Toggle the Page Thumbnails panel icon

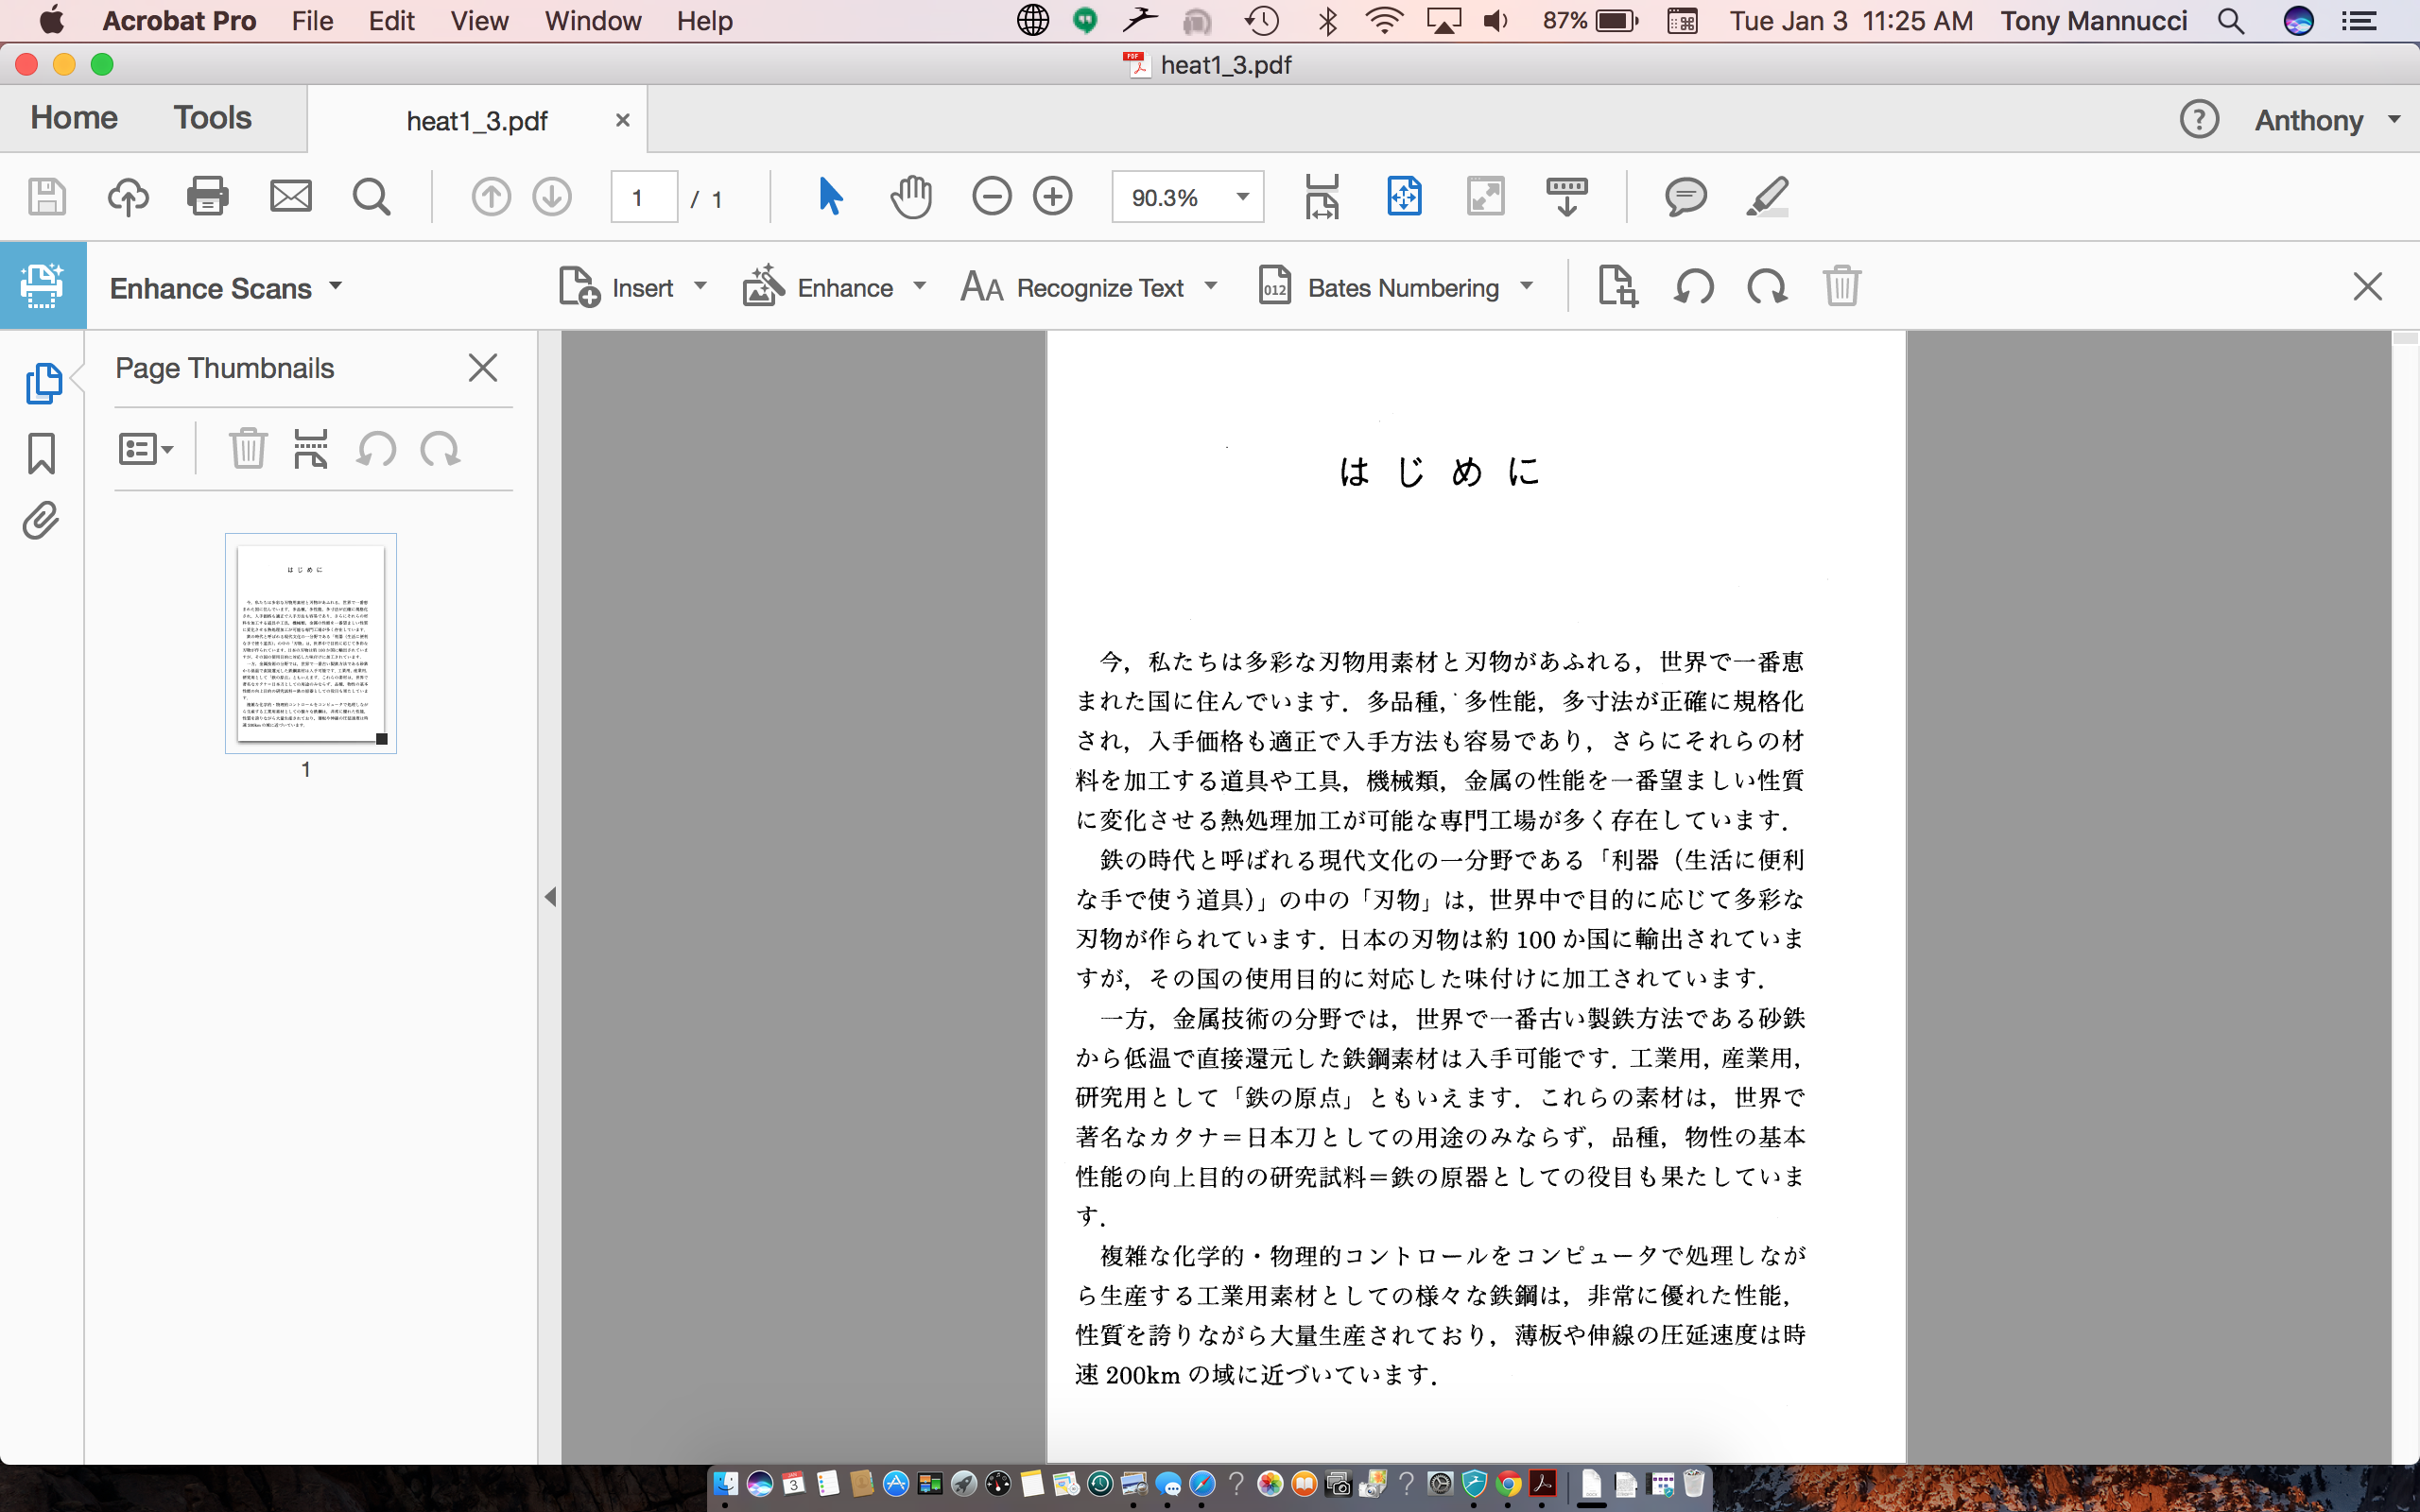(x=43, y=383)
